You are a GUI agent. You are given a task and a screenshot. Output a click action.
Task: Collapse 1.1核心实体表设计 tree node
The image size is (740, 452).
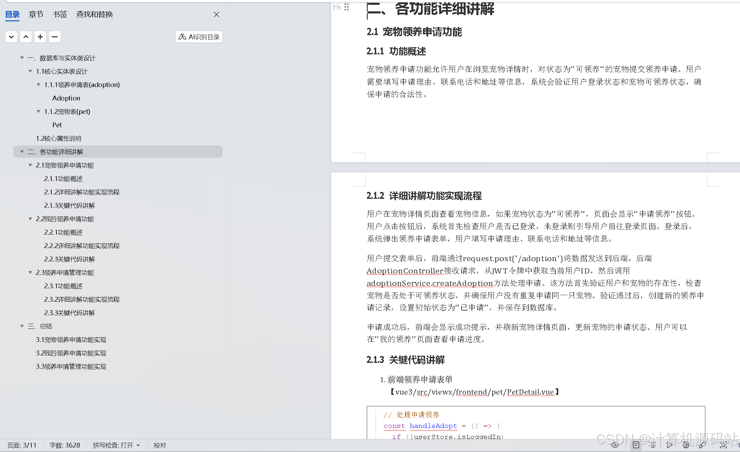[30, 71]
